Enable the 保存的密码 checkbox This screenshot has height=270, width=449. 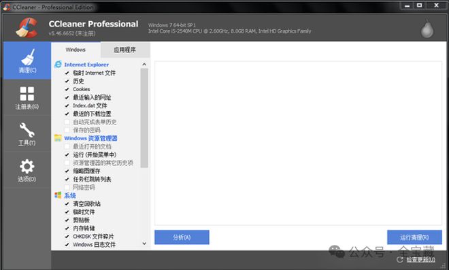pyautogui.click(x=67, y=131)
